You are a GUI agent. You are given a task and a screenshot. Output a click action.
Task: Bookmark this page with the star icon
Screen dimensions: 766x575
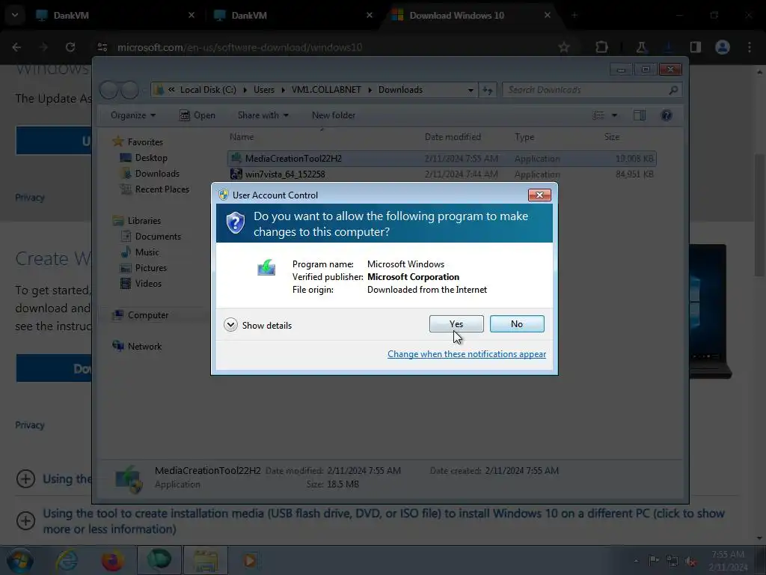point(564,47)
